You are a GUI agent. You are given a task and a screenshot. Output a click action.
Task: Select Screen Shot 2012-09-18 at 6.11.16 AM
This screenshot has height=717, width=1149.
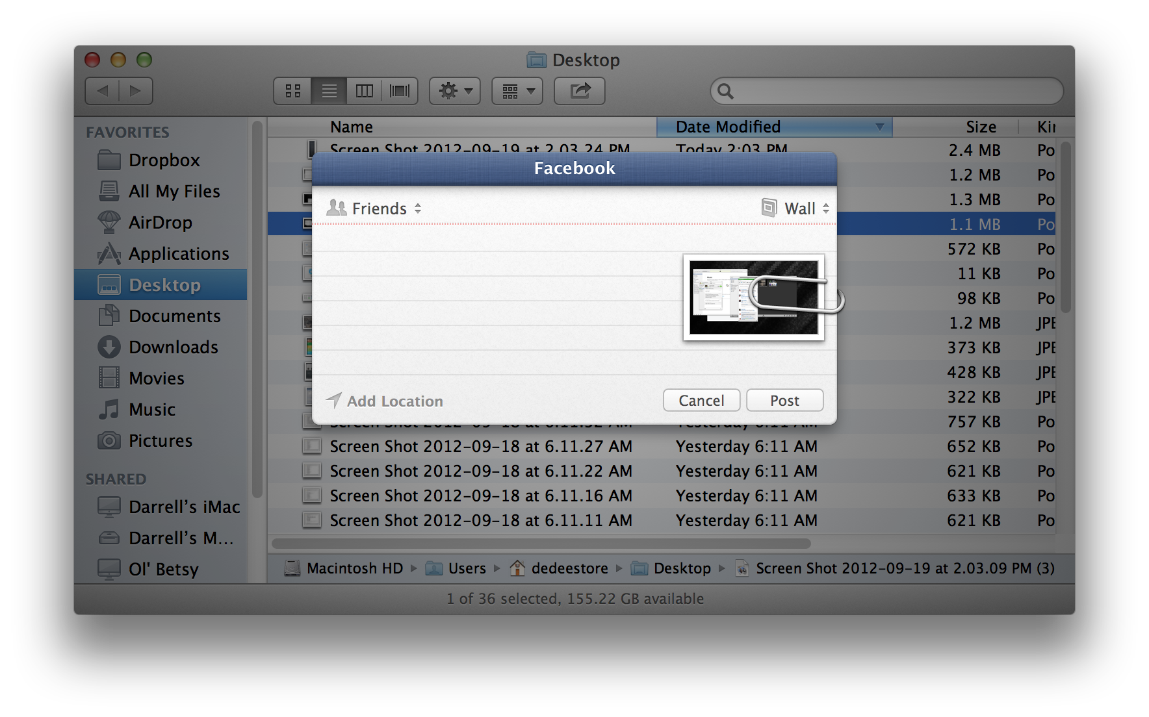point(662,496)
